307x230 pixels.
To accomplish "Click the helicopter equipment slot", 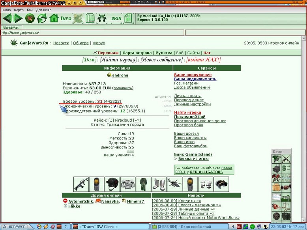I will [175, 184].
